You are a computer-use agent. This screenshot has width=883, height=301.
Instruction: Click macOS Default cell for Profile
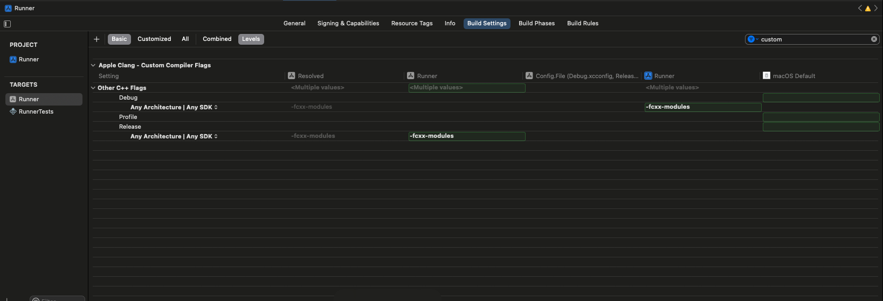click(821, 117)
